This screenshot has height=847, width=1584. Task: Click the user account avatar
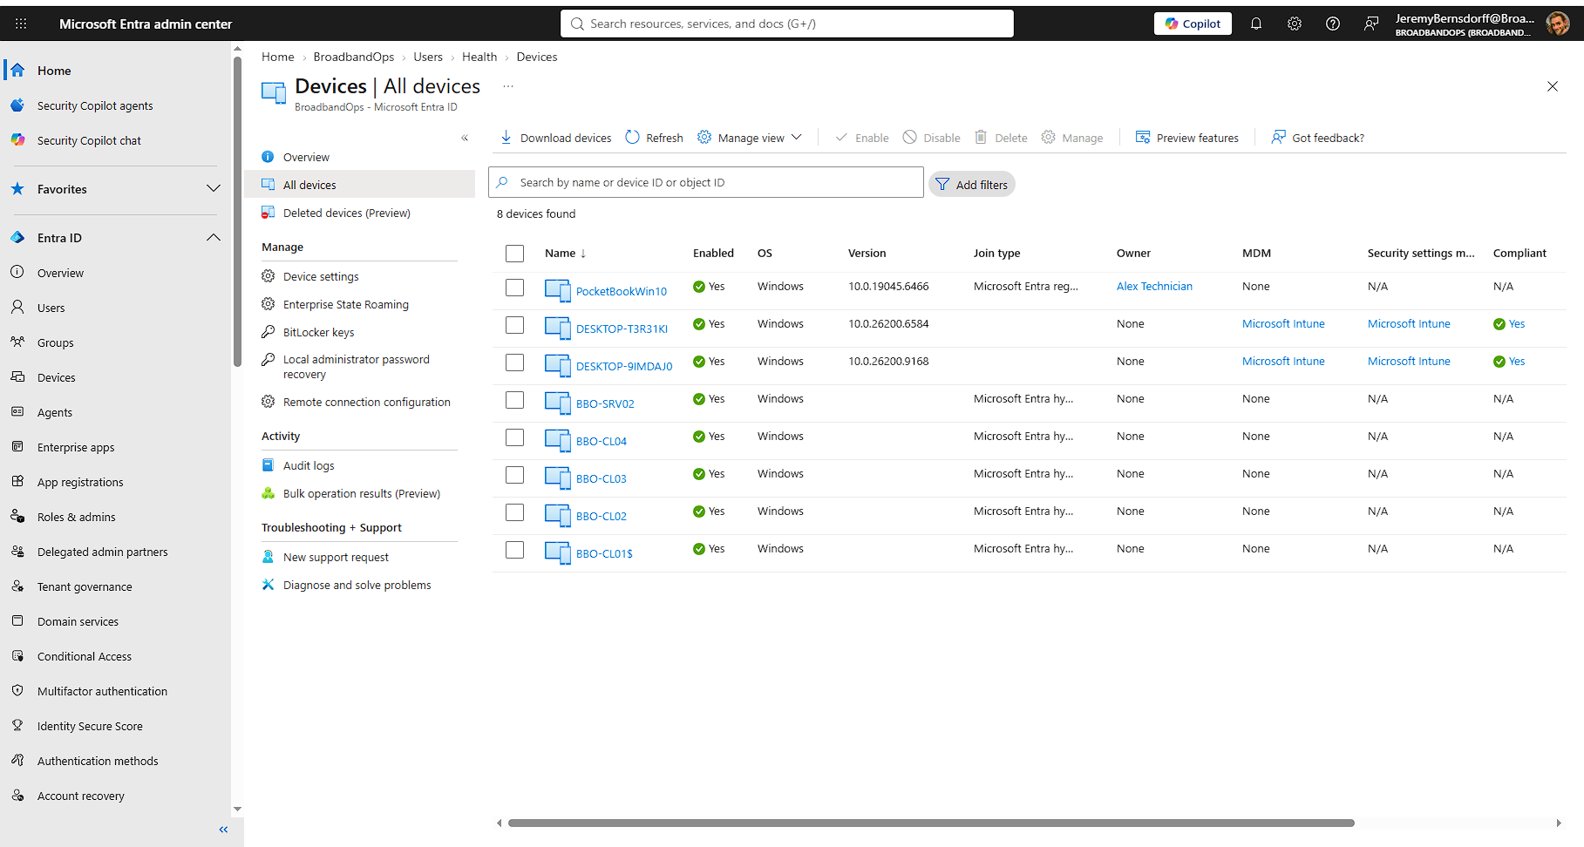pyautogui.click(x=1557, y=24)
